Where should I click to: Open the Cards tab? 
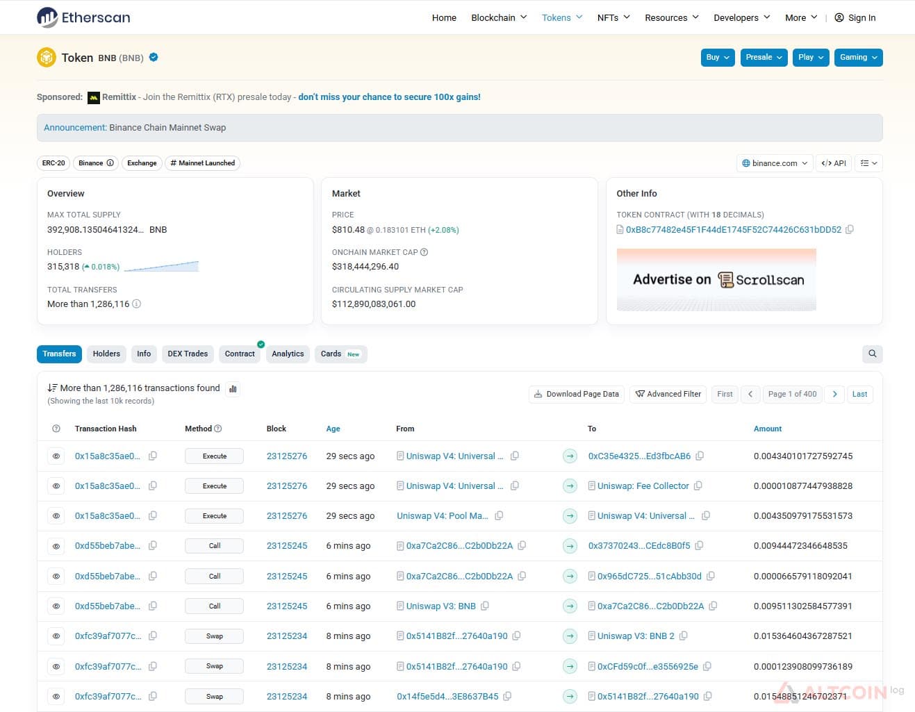340,354
